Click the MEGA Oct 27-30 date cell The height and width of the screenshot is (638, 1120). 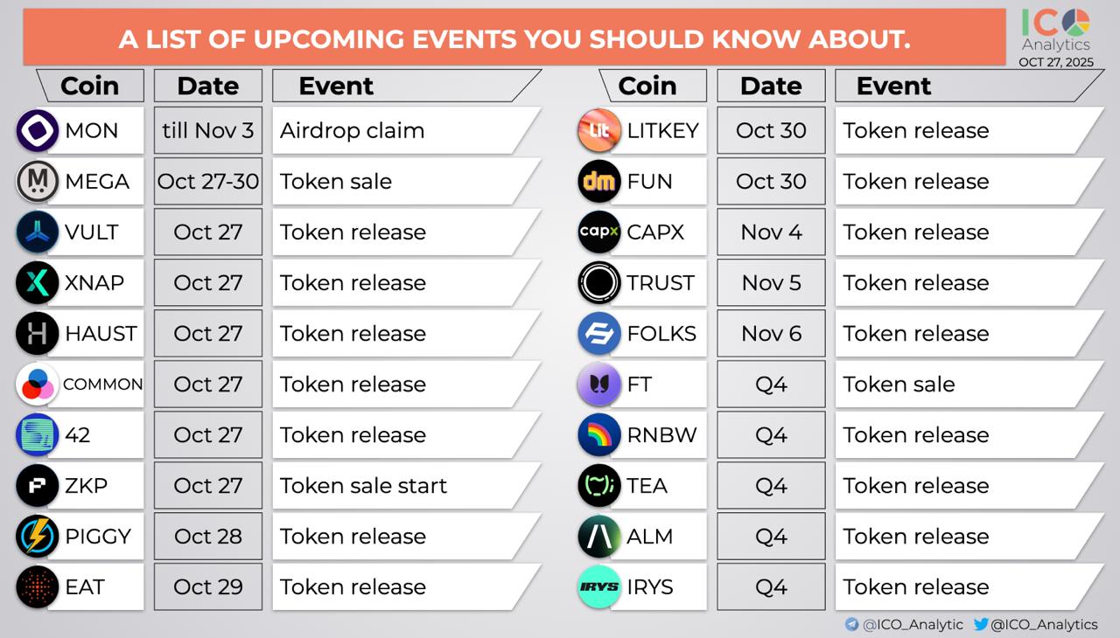pos(208,182)
